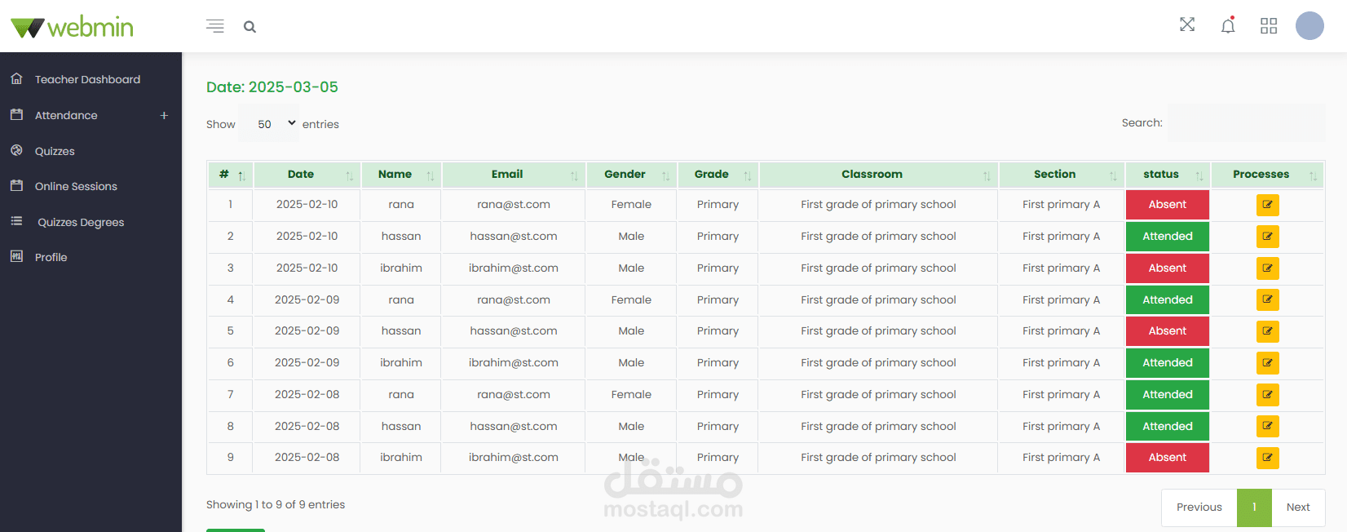The image size is (1347, 532).
Task: Open the apps grid icon
Action: coord(1269,26)
